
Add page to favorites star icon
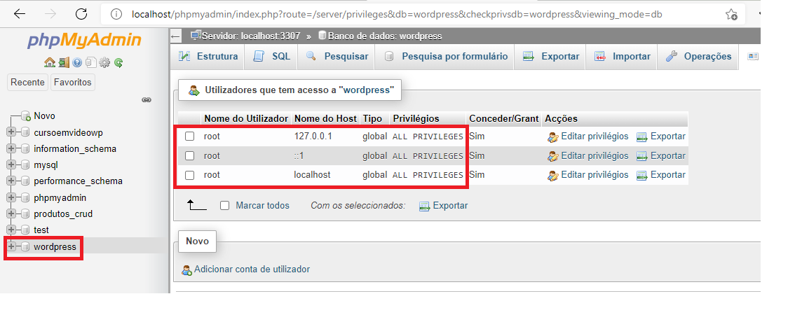tap(731, 14)
